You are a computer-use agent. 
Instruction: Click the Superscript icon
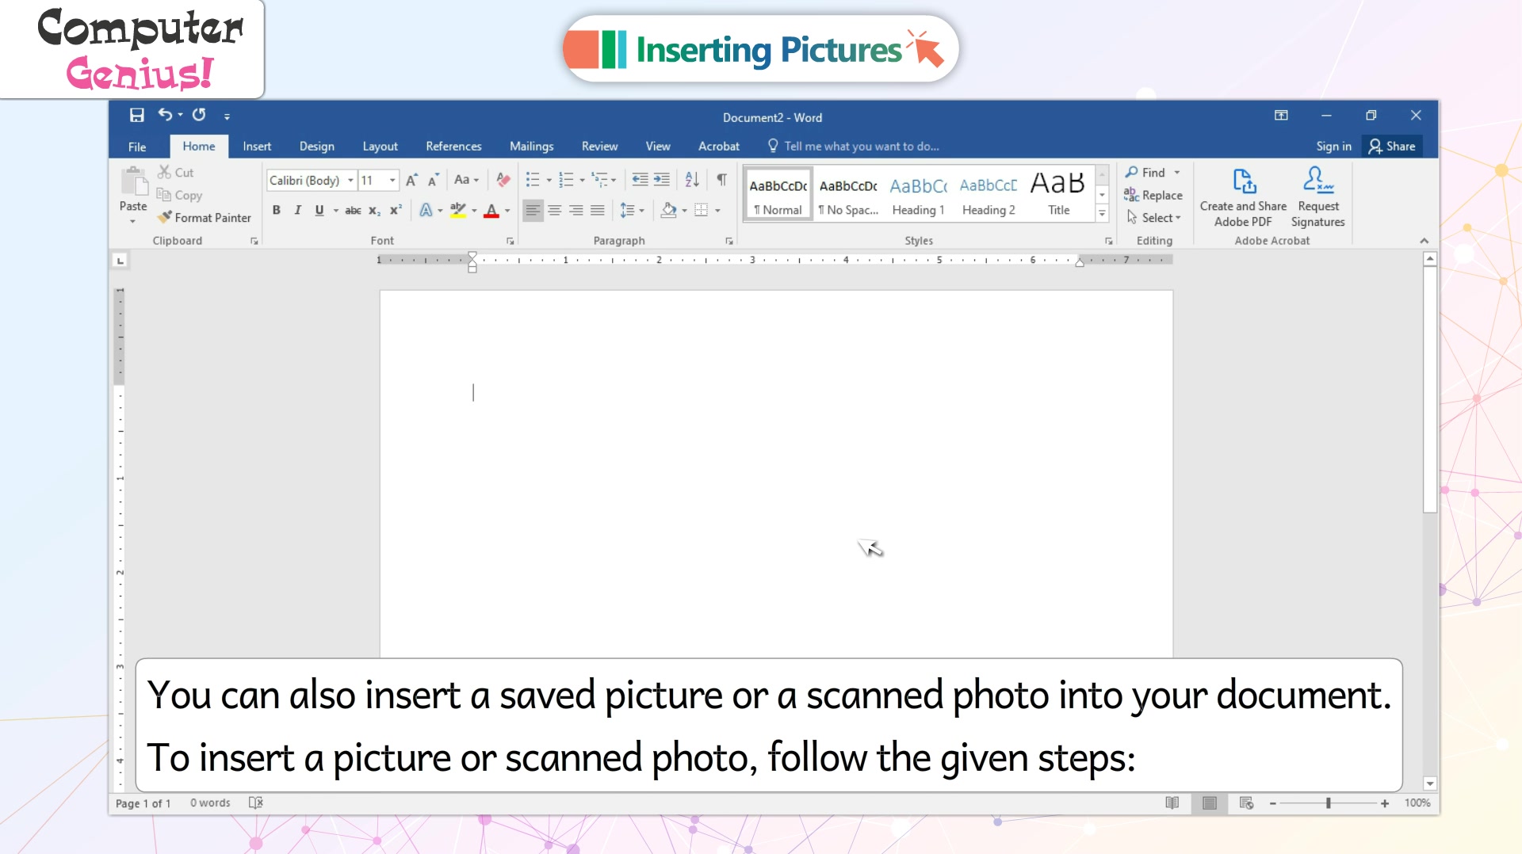[x=396, y=210]
